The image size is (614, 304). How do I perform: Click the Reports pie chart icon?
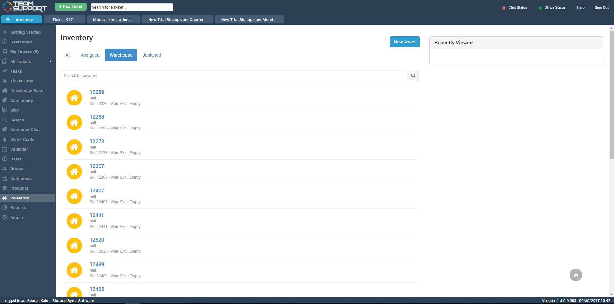tap(5, 207)
